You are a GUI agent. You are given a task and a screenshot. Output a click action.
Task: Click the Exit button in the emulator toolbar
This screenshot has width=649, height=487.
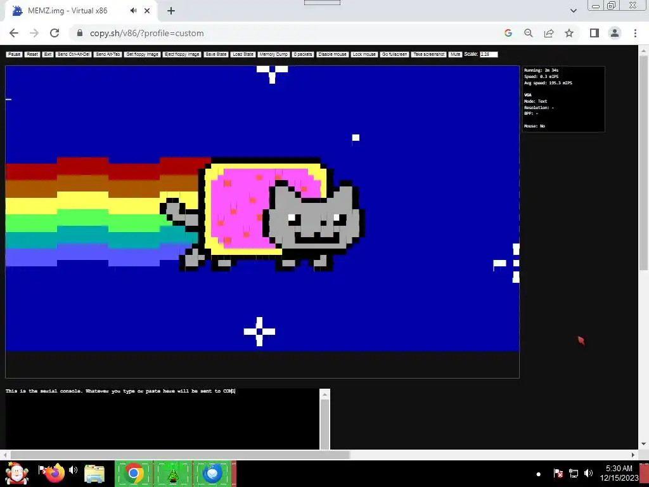[x=48, y=55]
